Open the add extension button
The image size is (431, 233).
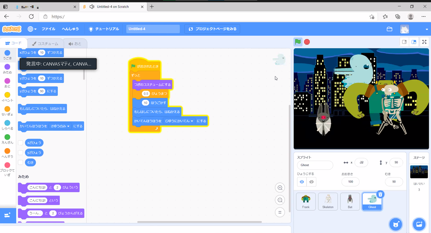(x=8, y=215)
